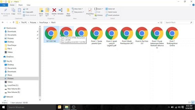The width and height of the screenshot is (195, 110).
Task: Switch to large icons view button
Action: 193,103
